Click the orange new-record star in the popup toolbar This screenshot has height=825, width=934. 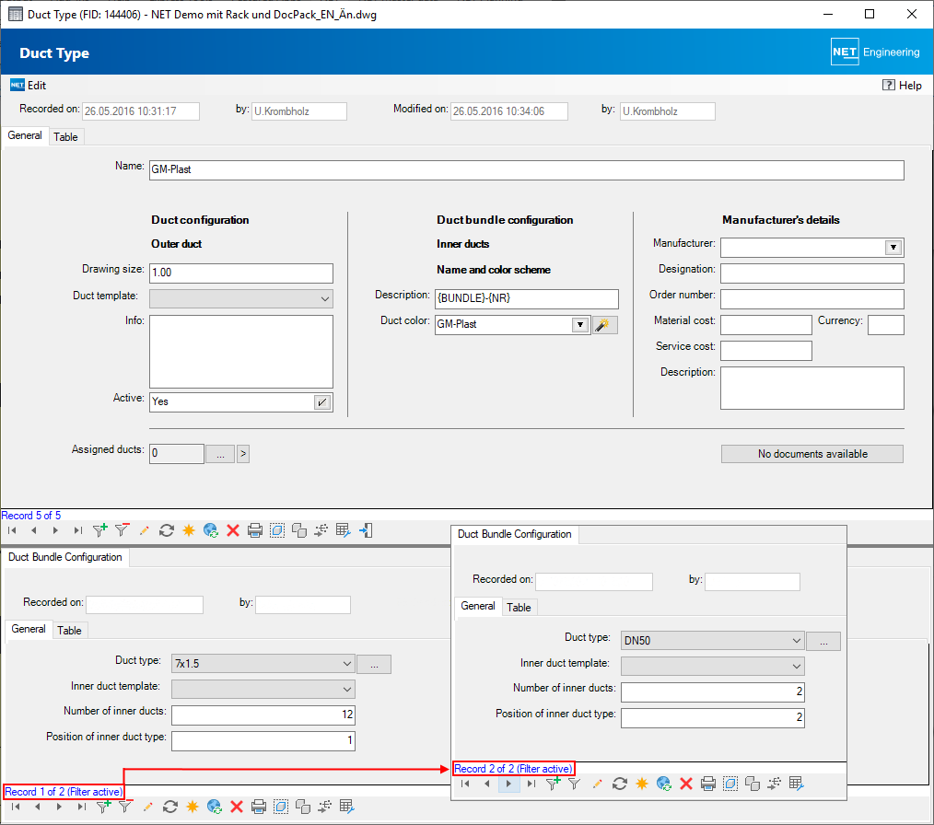click(x=641, y=784)
